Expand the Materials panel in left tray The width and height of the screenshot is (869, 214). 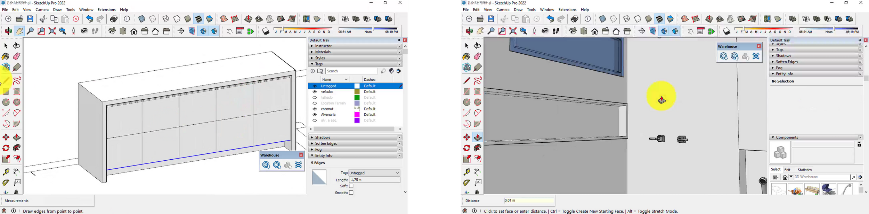click(312, 52)
